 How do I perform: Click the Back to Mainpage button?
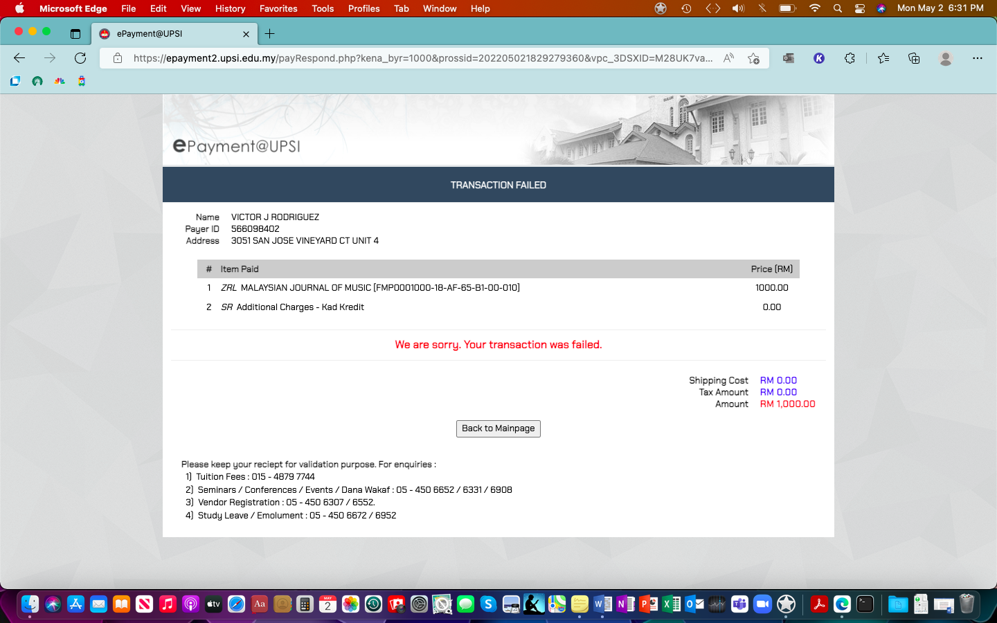(x=498, y=428)
